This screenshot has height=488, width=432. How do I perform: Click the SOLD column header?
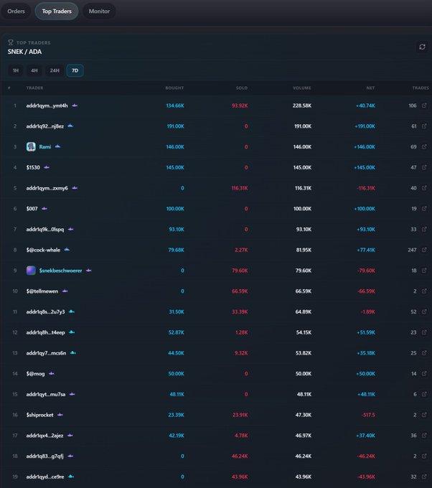[x=242, y=88]
